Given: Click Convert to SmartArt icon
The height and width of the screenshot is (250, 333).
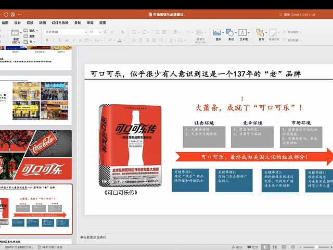Looking at the screenshot, I should tap(199, 33).
